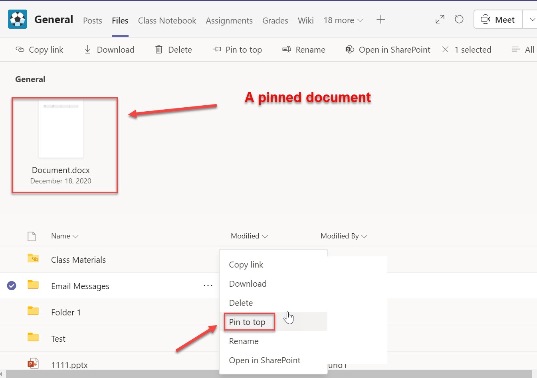Select Pin to top in context menu
This screenshot has height=378, width=537.
click(273, 322)
